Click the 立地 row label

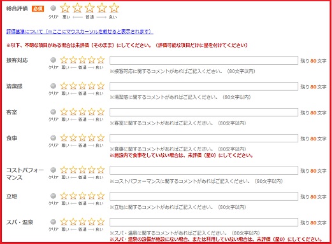tap(11, 196)
